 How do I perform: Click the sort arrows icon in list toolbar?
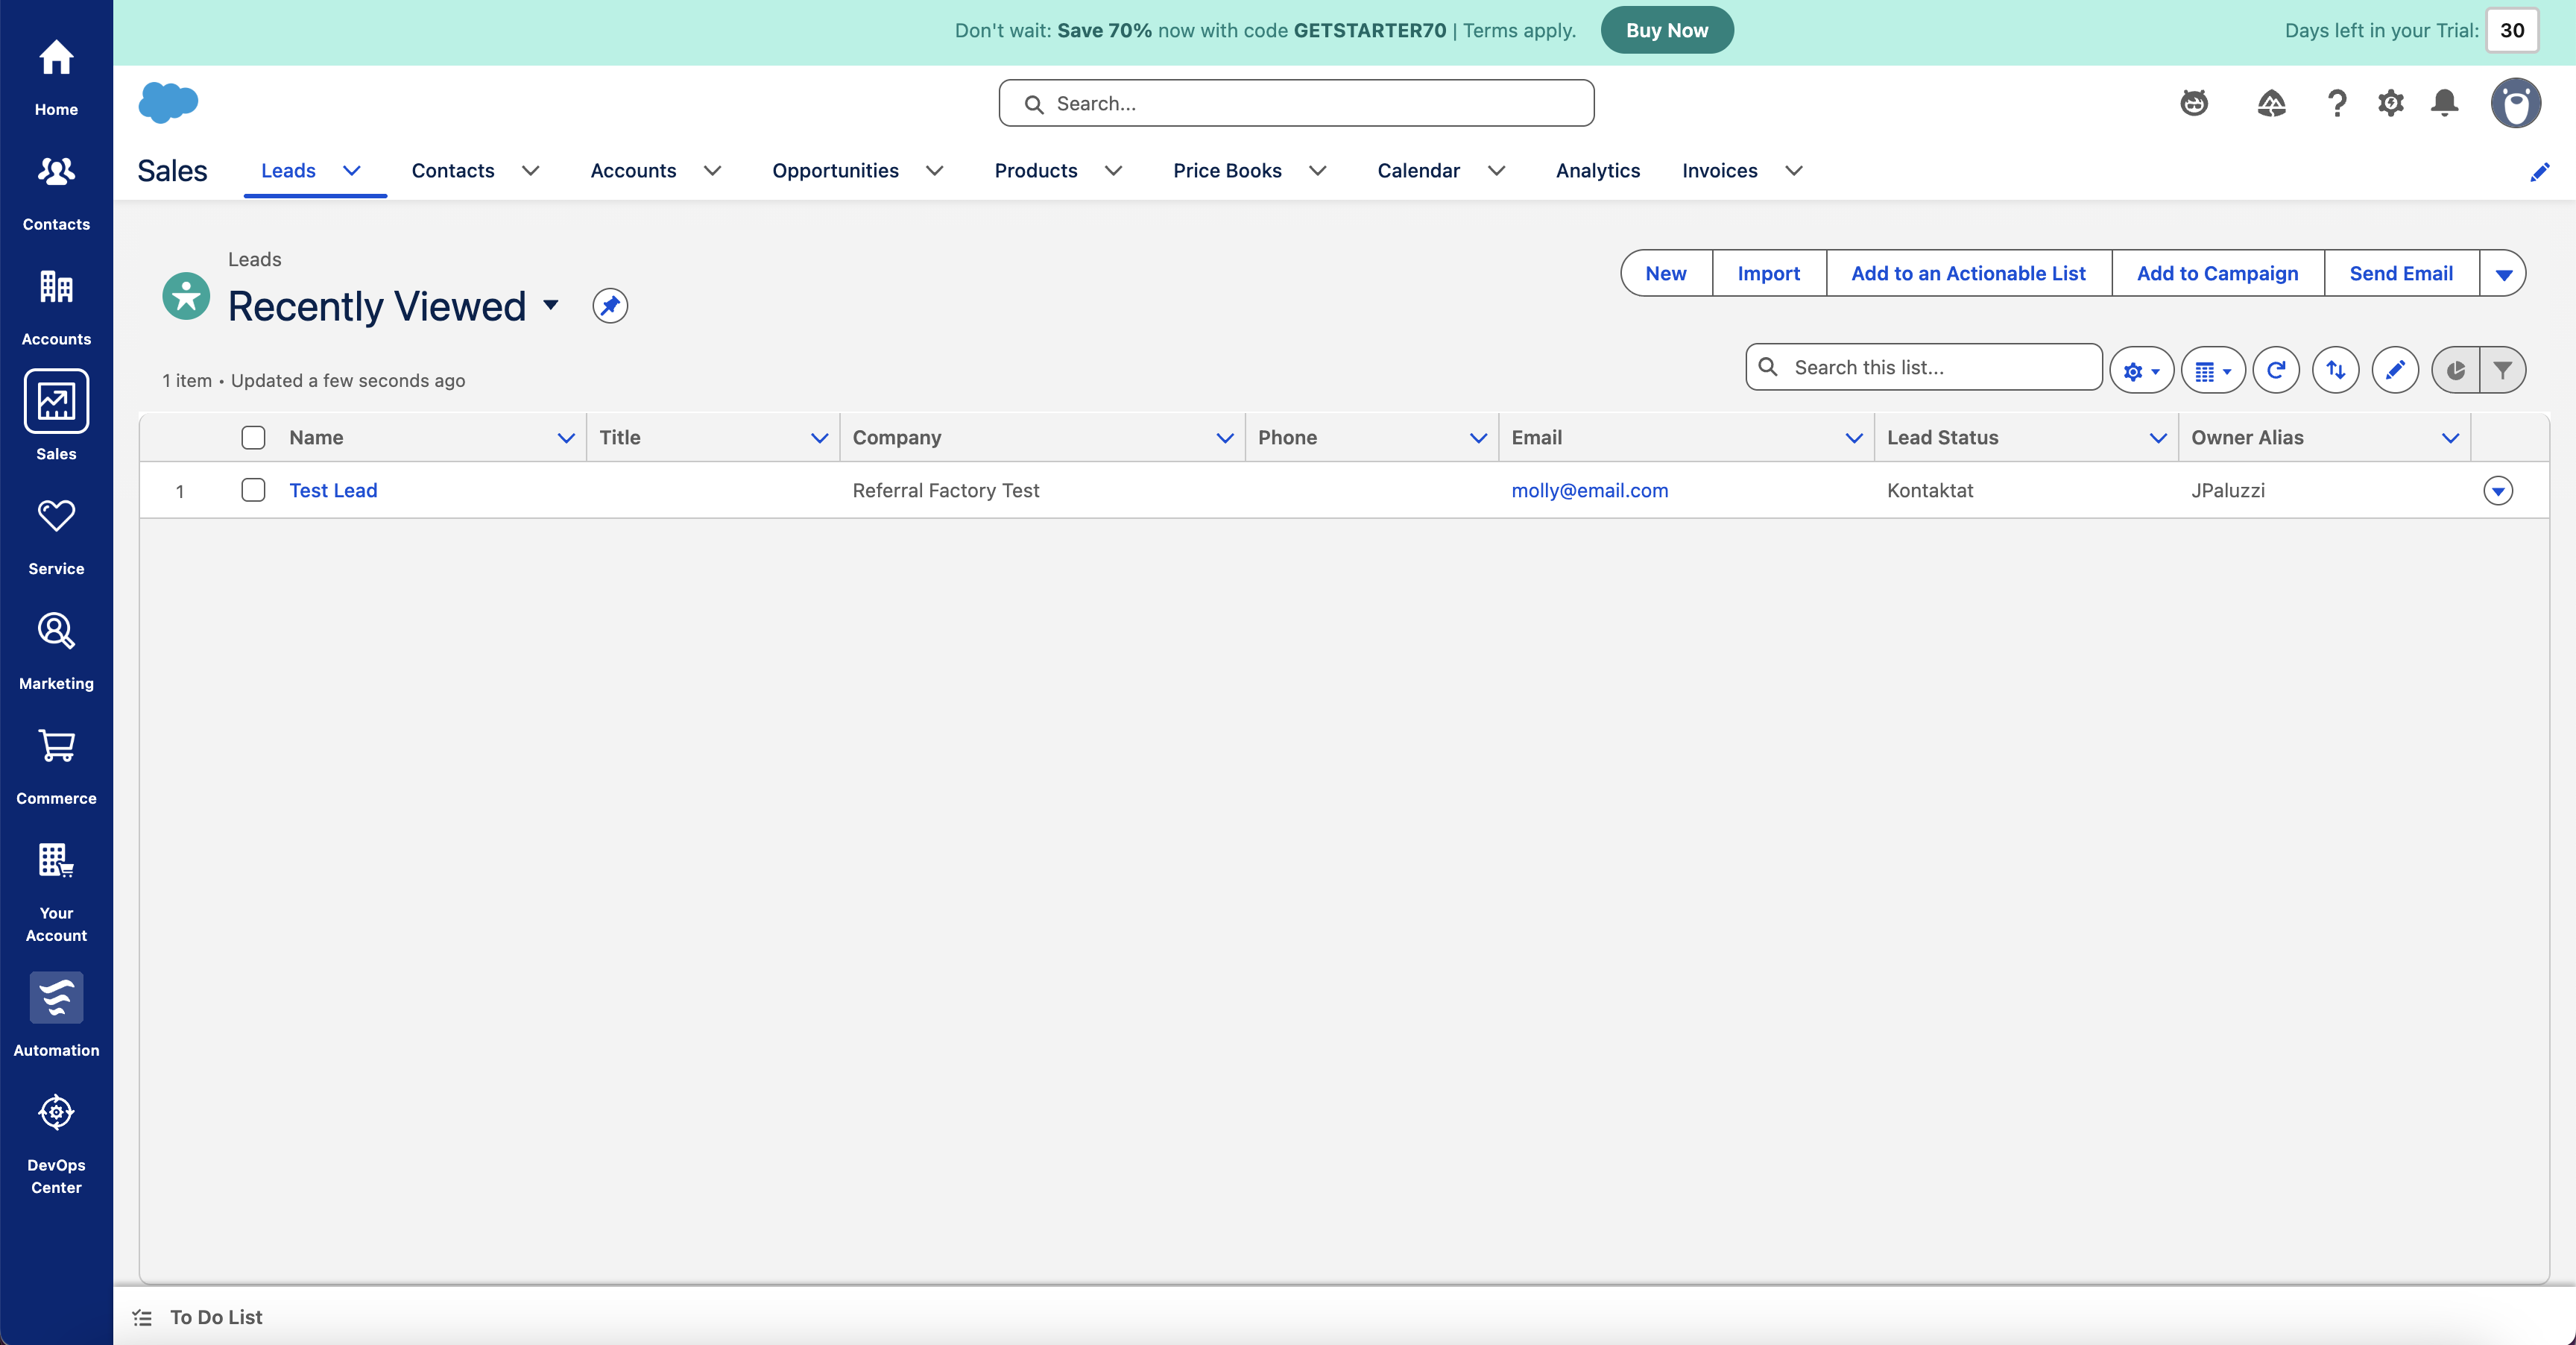tap(2336, 370)
